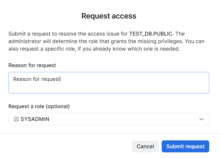This screenshot has height=158, width=220.
Task: Click the 'Request access' dialog heading
Action: pyautogui.click(x=109, y=16)
